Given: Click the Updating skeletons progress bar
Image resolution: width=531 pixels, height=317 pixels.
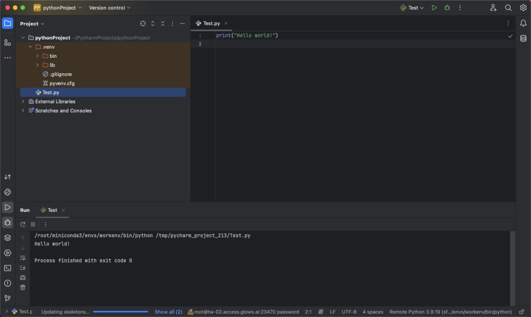Looking at the screenshot, I should (120, 312).
